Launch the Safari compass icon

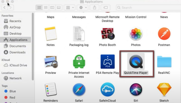(79, 90)
